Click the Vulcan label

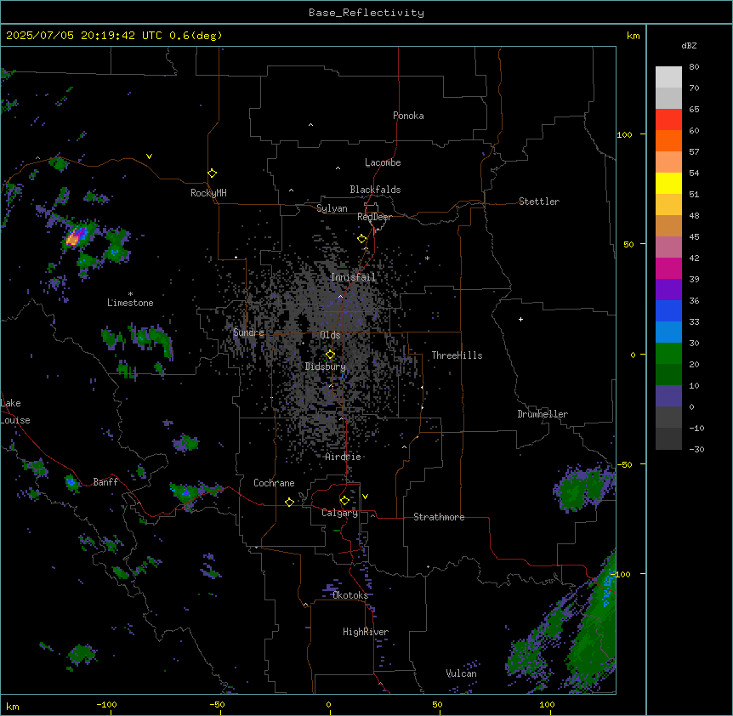(462, 673)
